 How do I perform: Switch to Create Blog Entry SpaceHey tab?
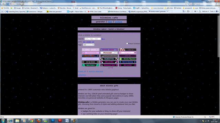[16, 12]
